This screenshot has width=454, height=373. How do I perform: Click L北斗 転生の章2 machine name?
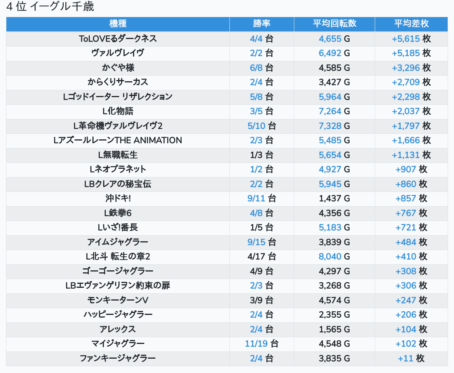[x=118, y=256]
